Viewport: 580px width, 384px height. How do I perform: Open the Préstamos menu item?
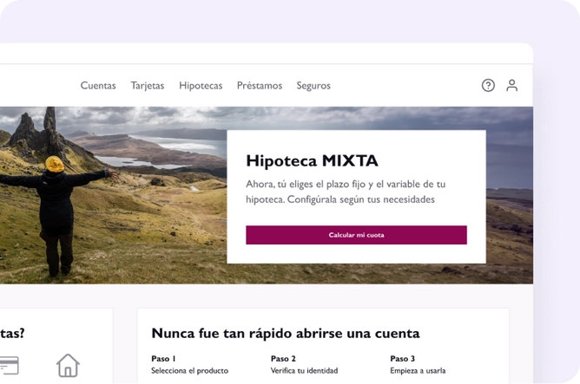coord(260,85)
